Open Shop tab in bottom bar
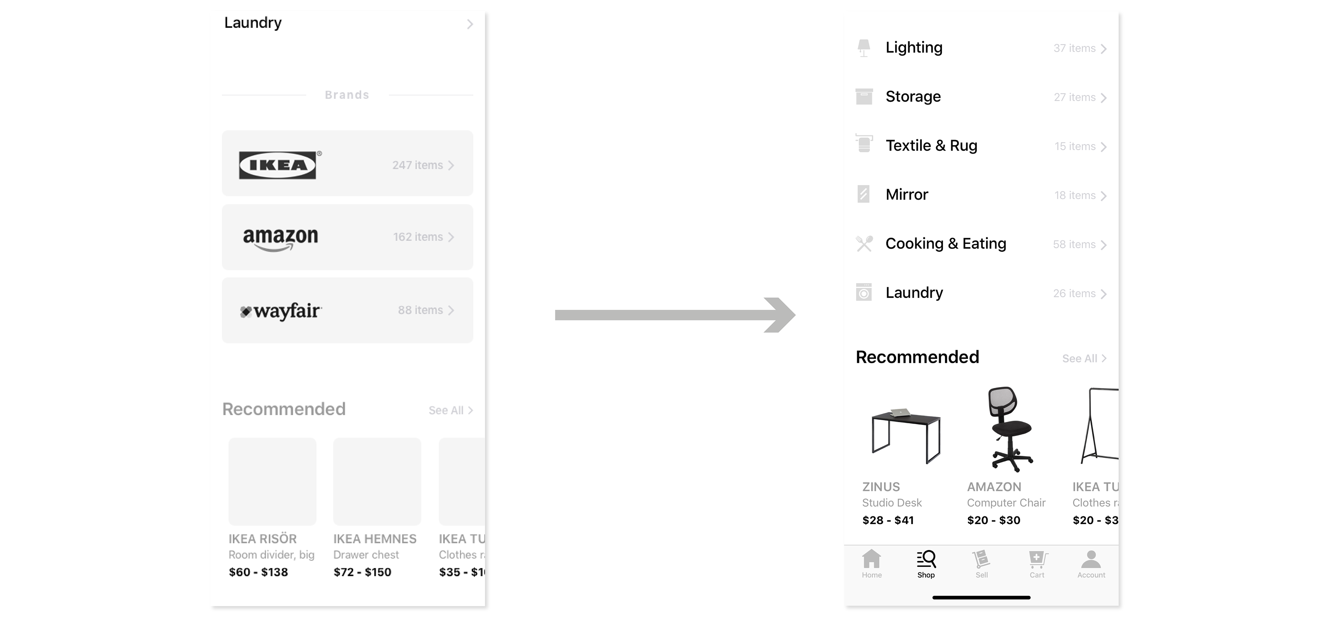Image resolution: width=1327 pixels, height=617 pixels. (x=926, y=563)
